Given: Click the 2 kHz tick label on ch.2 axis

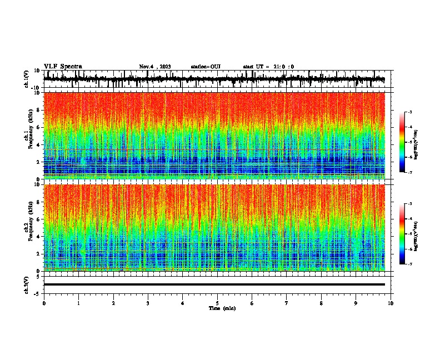Looking at the screenshot, I should [39, 254].
